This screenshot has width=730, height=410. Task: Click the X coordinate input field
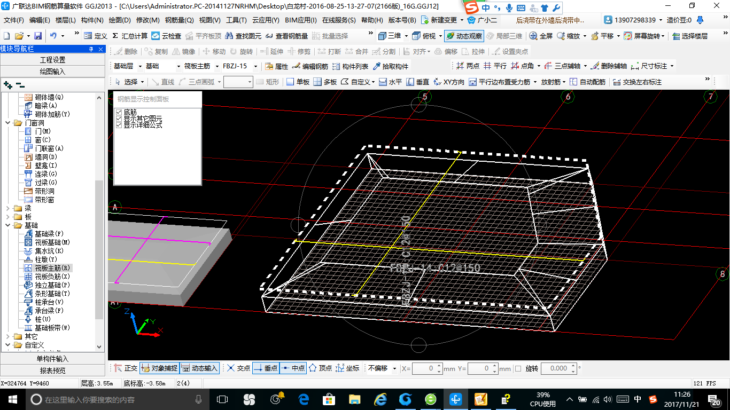point(427,368)
